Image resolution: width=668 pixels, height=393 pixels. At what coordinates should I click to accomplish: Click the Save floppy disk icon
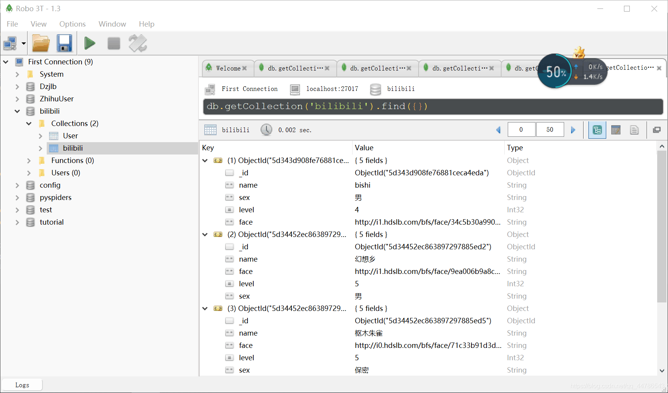tap(64, 43)
